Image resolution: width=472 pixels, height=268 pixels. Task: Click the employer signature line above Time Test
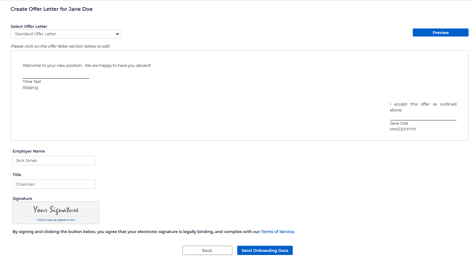pyautogui.click(x=56, y=78)
